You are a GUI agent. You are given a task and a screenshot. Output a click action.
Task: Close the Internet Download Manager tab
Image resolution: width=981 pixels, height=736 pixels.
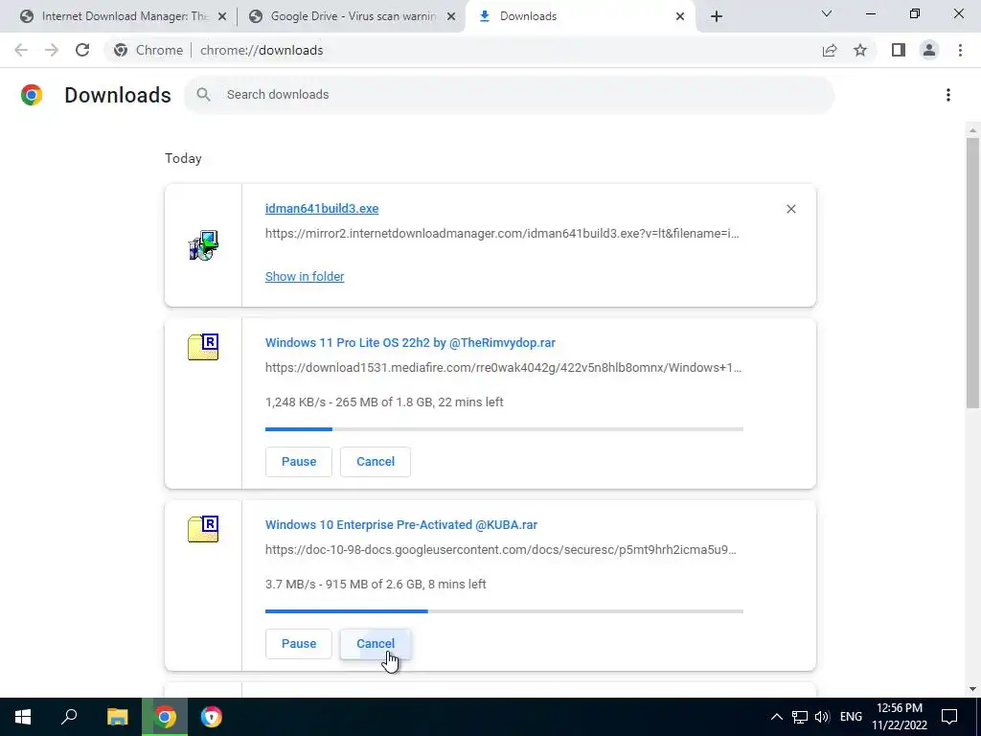point(221,16)
